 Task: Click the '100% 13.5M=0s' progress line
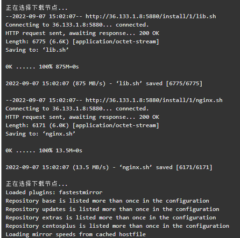pos(44,150)
